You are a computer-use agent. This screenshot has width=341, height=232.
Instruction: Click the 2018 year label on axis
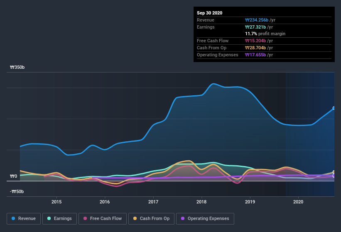click(x=201, y=202)
